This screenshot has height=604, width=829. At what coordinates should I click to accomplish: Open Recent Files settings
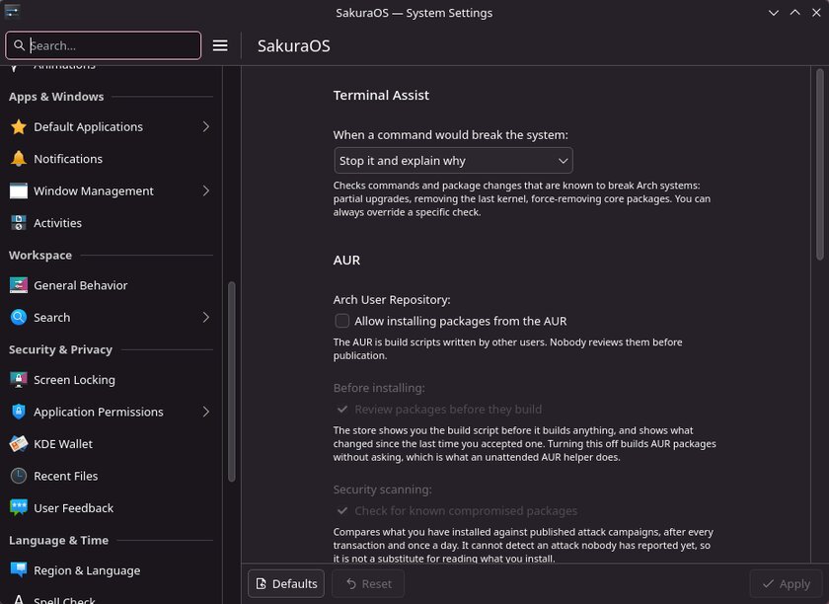111,476
